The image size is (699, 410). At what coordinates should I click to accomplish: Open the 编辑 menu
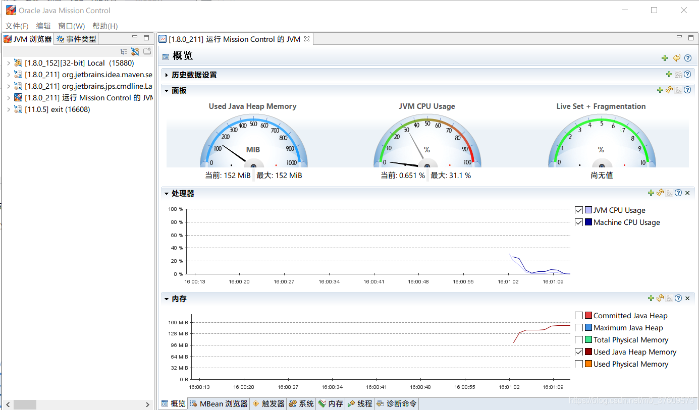[43, 26]
